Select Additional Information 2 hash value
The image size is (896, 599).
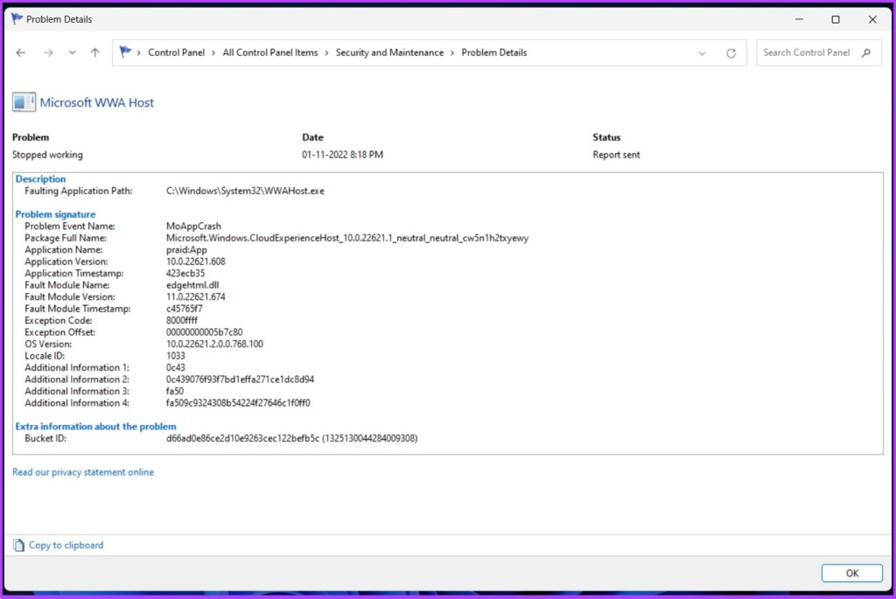[x=240, y=380]
